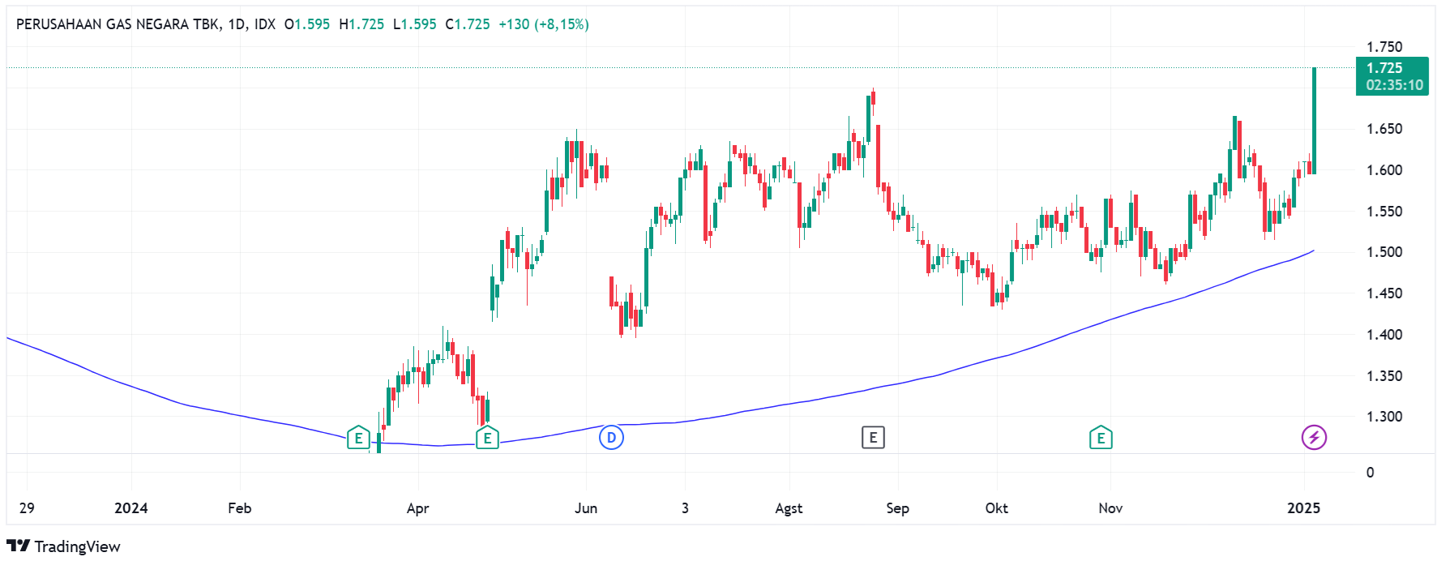Click the IDX exchange label in the header
Image resolution: width=1441 pixels, height=561 pixels.
pyautogui.click(x=264, y=24)
